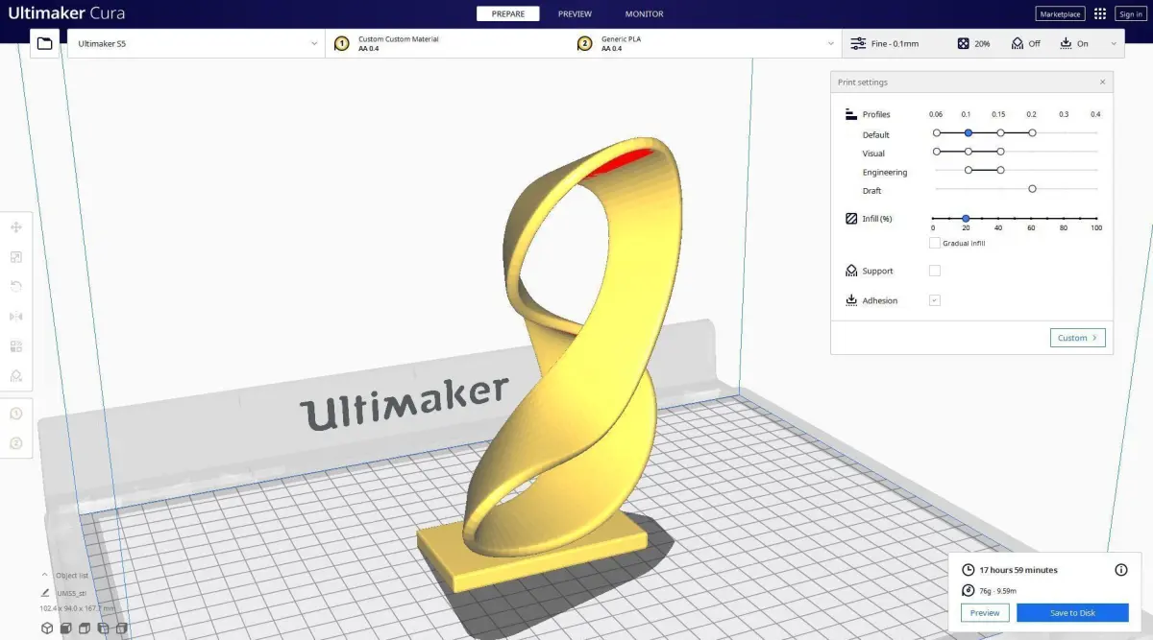Select Engineering profile at 0.15 layer height
Image resolution: width=1153 pixels, height=640 pixels.
1000,170
